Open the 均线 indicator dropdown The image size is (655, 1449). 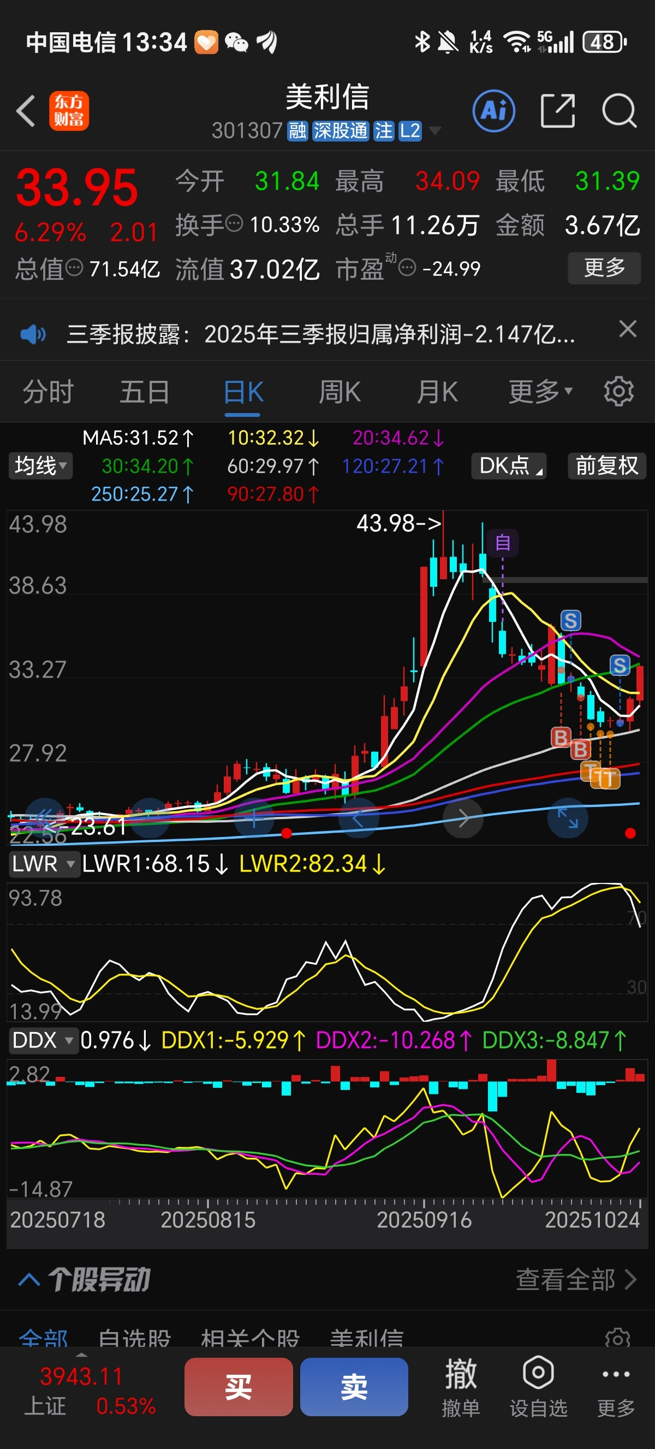pos(40,466)
